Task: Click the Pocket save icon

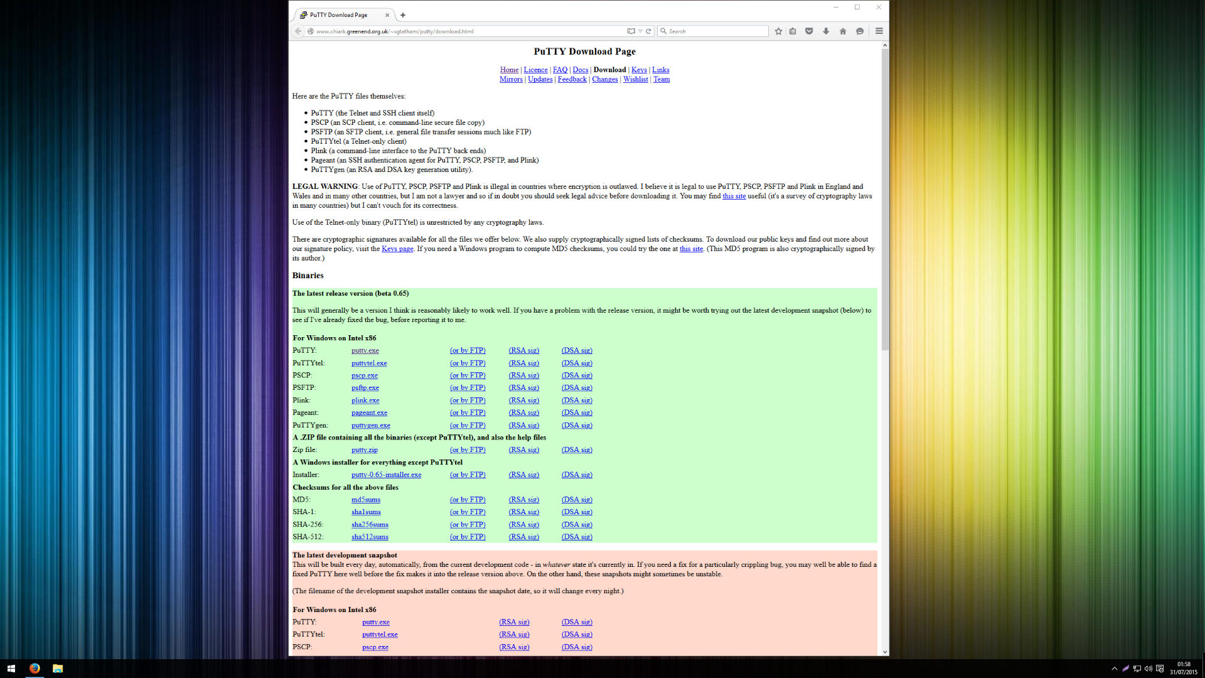Action: tap(809, 31)
